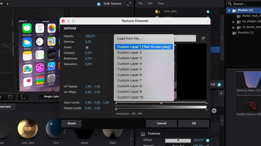The height and width of the screenshot is (146, 261).
Task: Collapse the Models (4) tree
Action: coord(229,11)
